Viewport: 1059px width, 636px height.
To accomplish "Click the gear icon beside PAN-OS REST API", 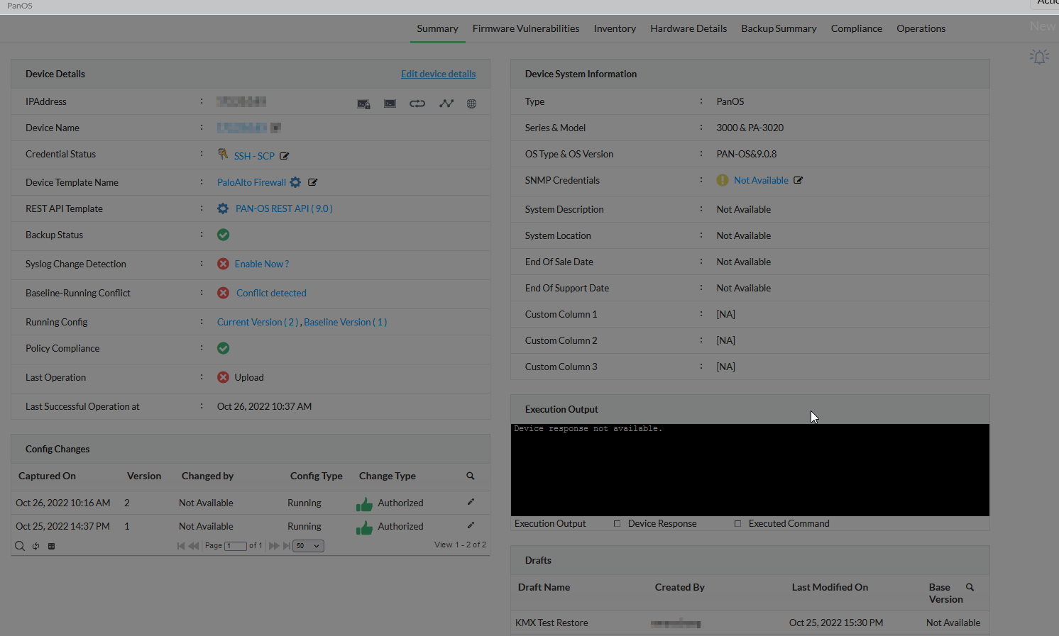I will coord(223,208).
